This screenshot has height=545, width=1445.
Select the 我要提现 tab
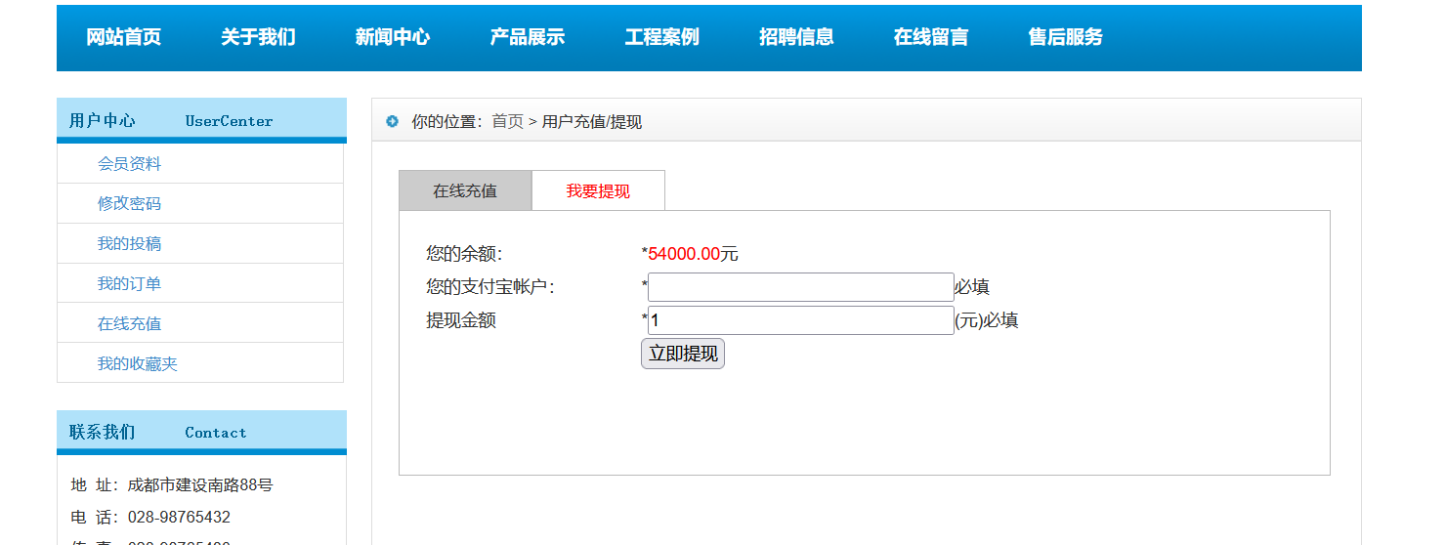598,191
